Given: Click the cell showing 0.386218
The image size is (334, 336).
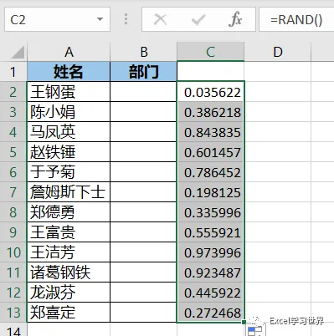Looking at the screenshot, I should 211,112.
